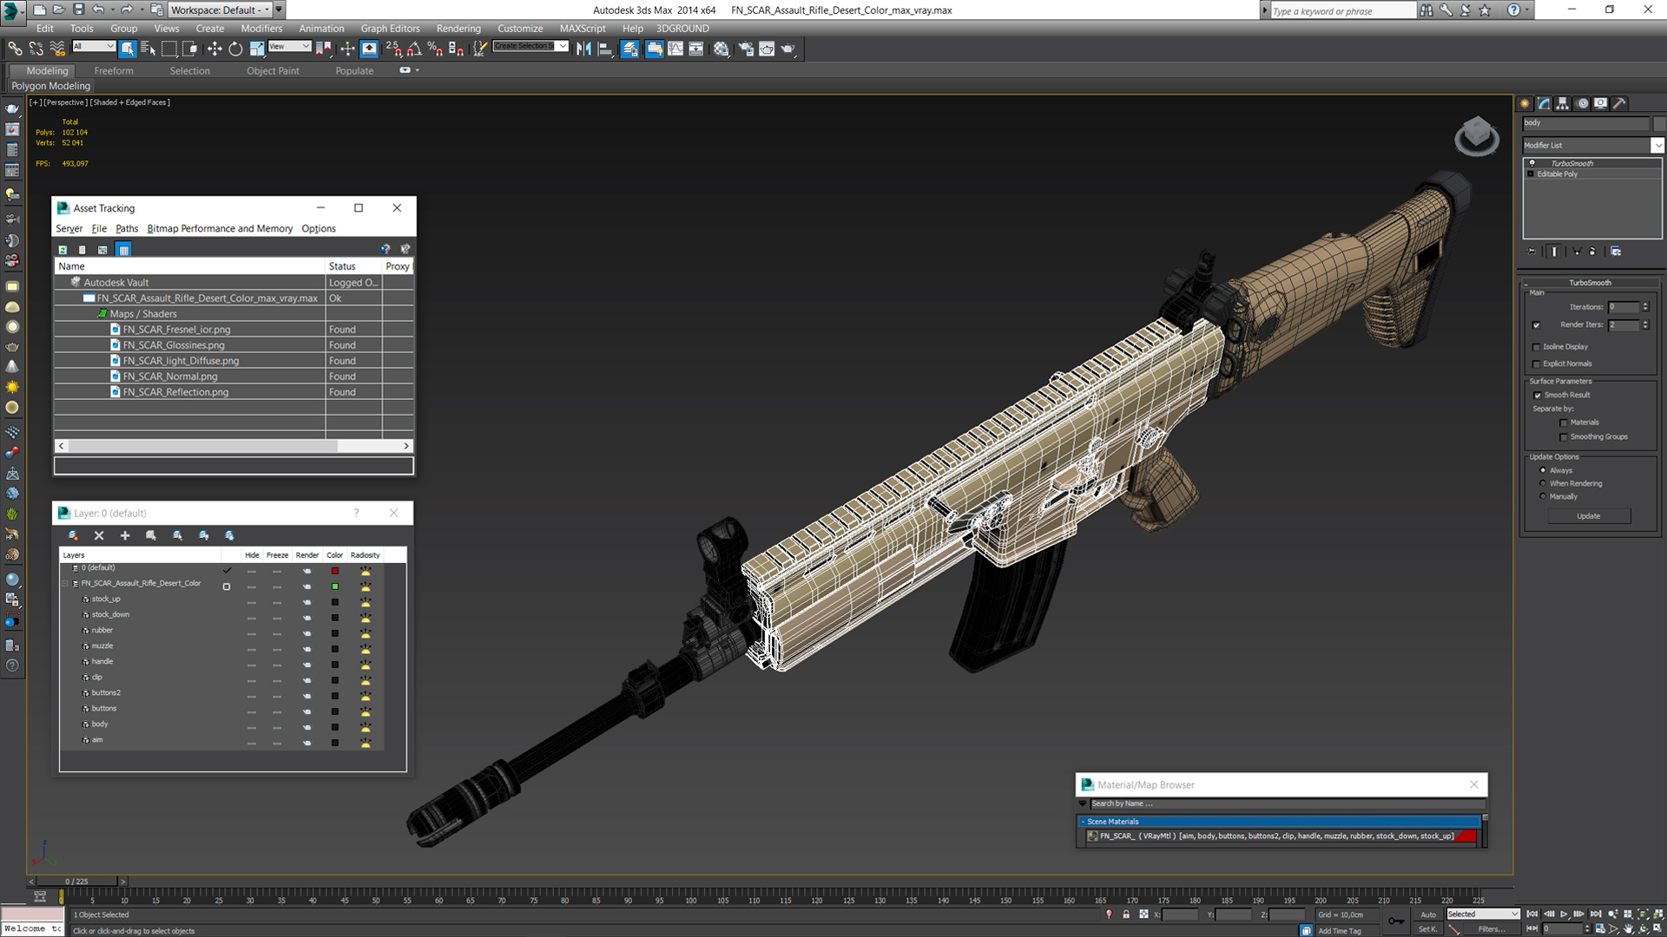The width and height of the screenshot is (1667, 937).
Task: Open Render Setup from the toolbar
Action: tap(745, 49)
